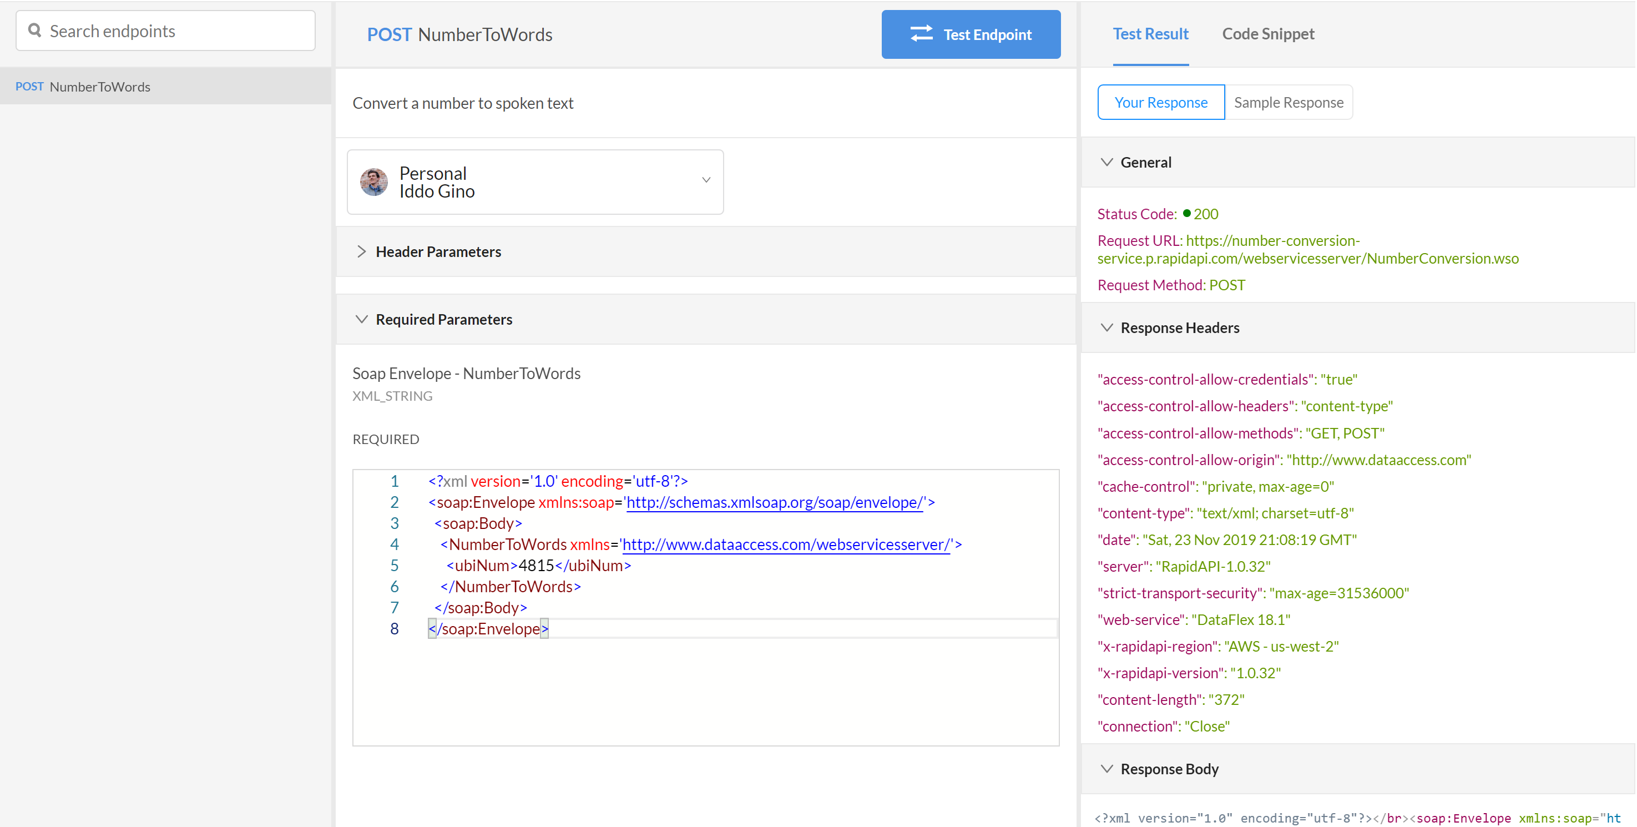Open the Personal account dropdown arrow

(705, 180)
